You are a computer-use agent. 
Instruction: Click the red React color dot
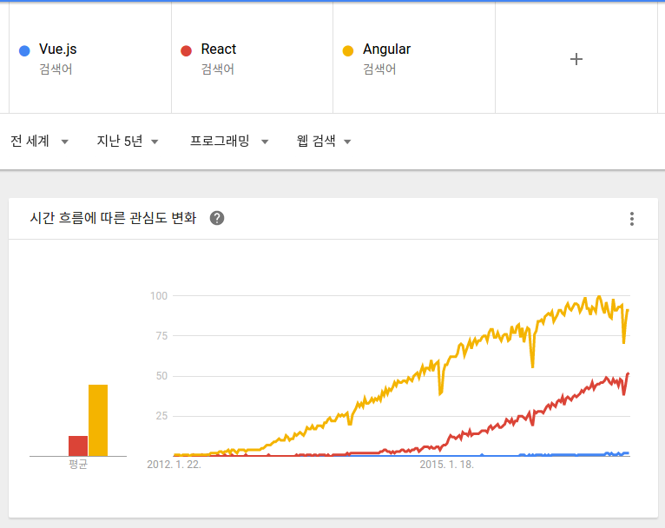tap(186, 50)
